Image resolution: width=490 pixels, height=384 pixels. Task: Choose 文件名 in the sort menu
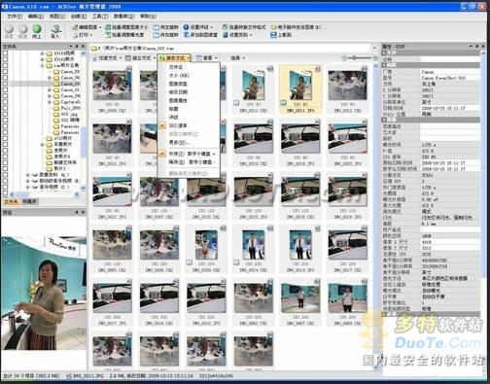[x=189, y=67]
